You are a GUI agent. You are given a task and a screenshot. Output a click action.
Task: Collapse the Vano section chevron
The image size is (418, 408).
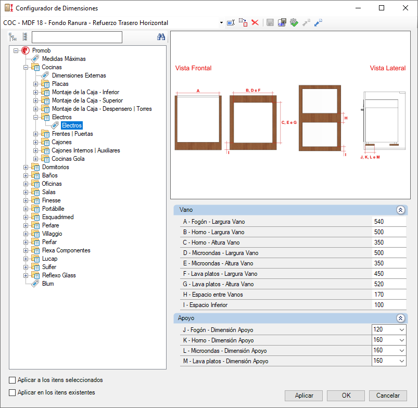point(400,210)
